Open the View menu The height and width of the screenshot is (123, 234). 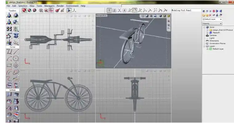coord(32,6)
